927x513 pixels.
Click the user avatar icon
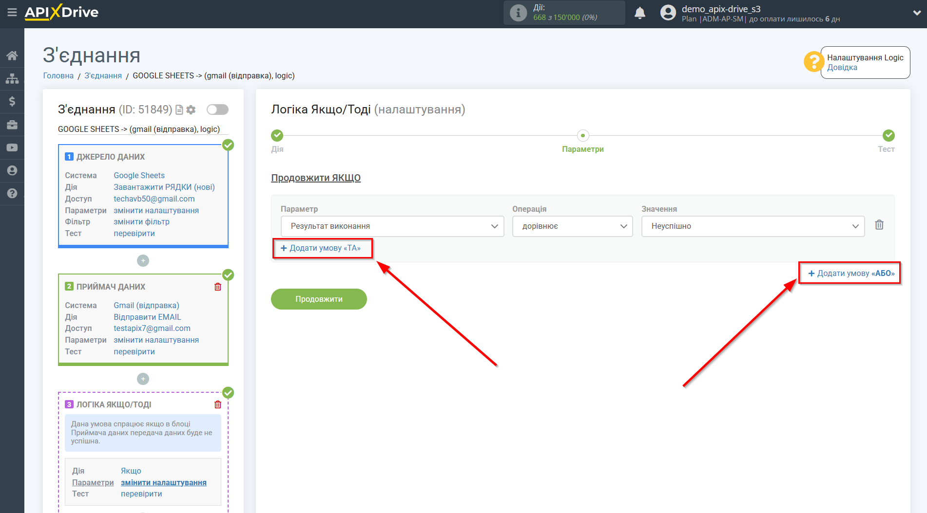(668, 13)
